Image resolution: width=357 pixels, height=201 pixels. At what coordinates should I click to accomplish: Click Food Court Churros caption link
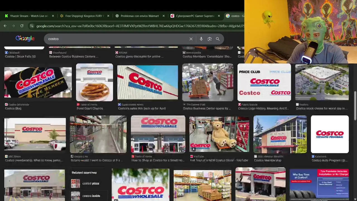(90, 108)
